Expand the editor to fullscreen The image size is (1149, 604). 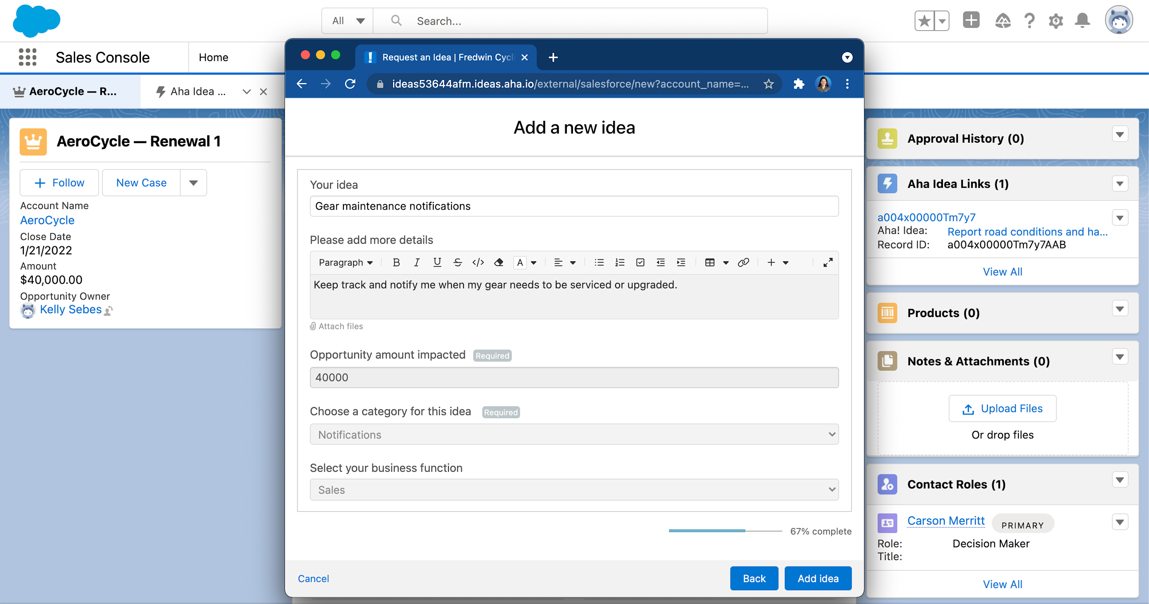828,262
